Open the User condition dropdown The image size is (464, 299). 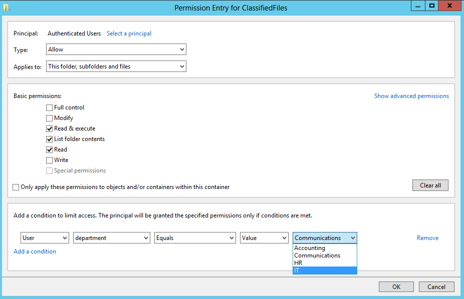point(45,238)
